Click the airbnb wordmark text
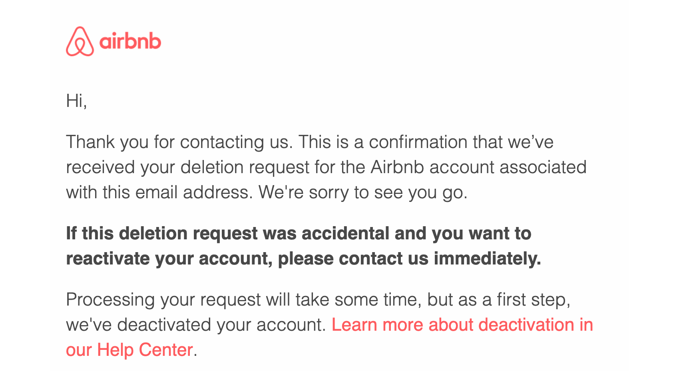The width and height of the screenshot is (673, 371). coord(130,41)
